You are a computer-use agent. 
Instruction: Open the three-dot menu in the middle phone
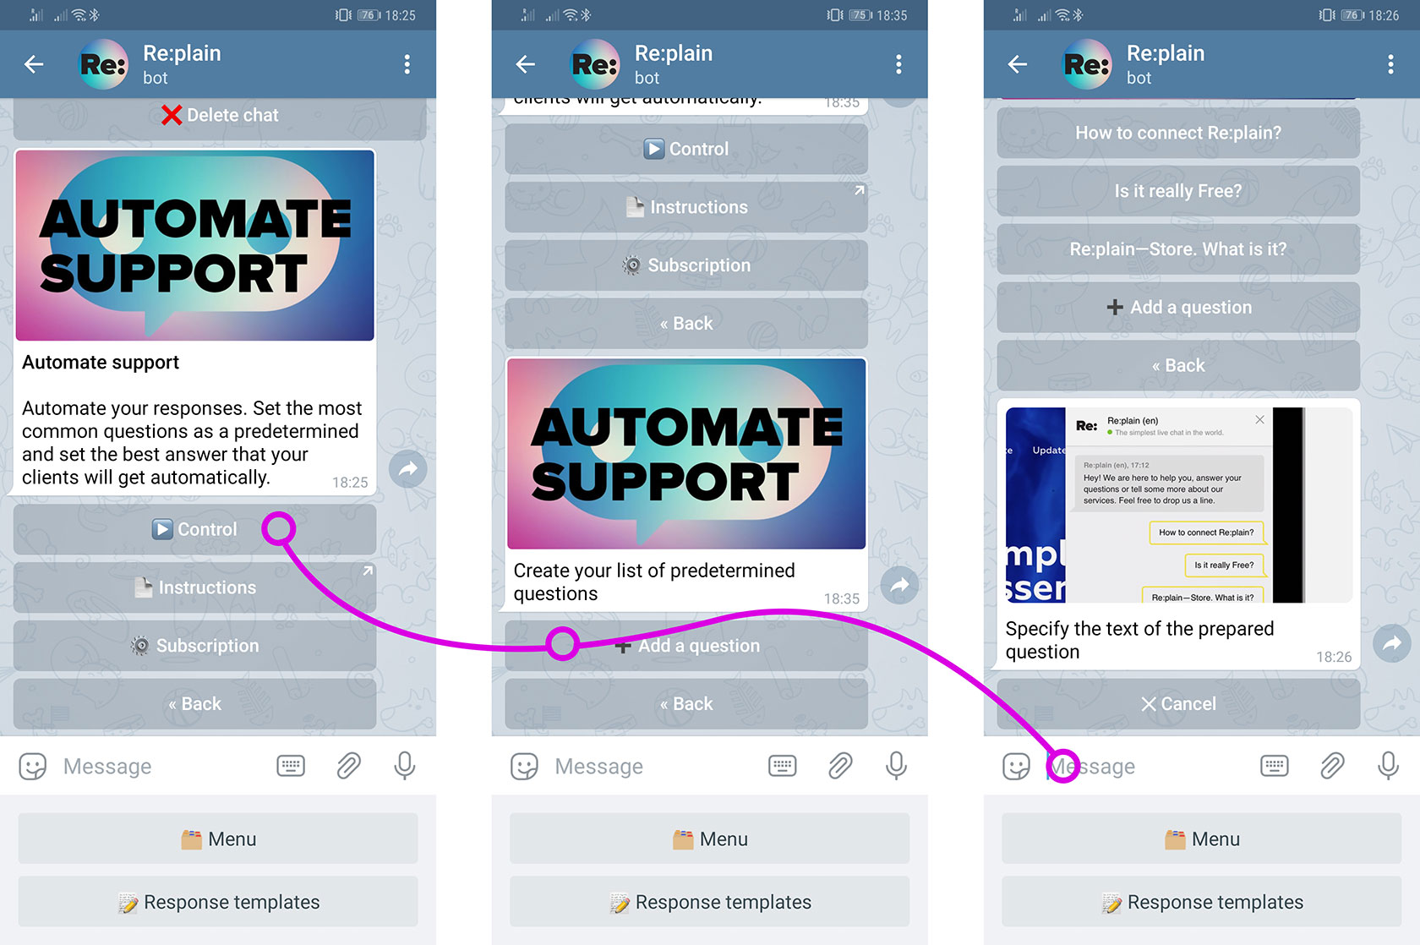(898, 64)
